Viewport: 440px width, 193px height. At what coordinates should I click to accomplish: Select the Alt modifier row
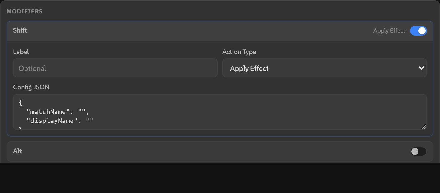(220, 151)
